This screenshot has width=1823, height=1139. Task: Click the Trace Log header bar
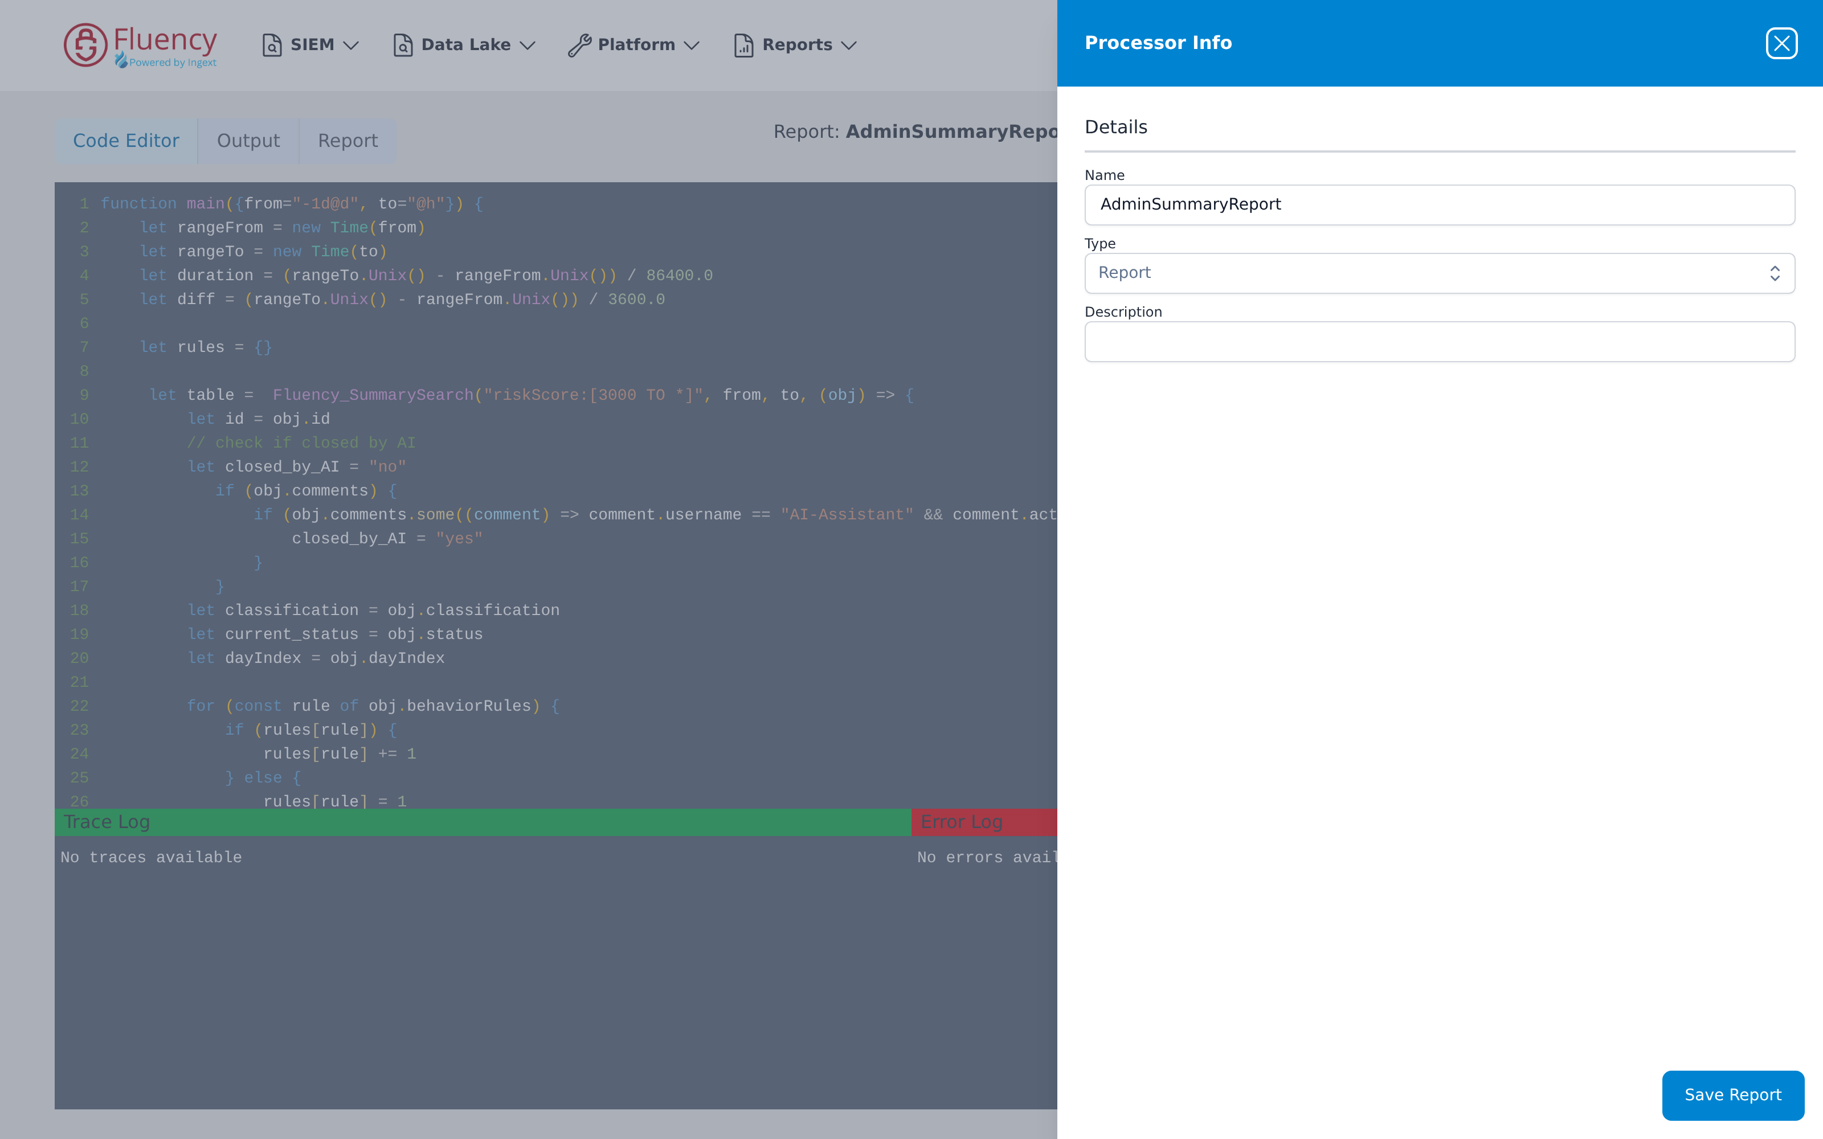coord(483,822)
